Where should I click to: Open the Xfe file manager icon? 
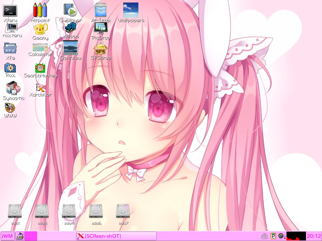click(x=10, y=48)
